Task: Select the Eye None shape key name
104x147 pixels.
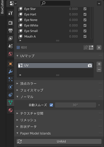Action: click(x=31, y=20)
